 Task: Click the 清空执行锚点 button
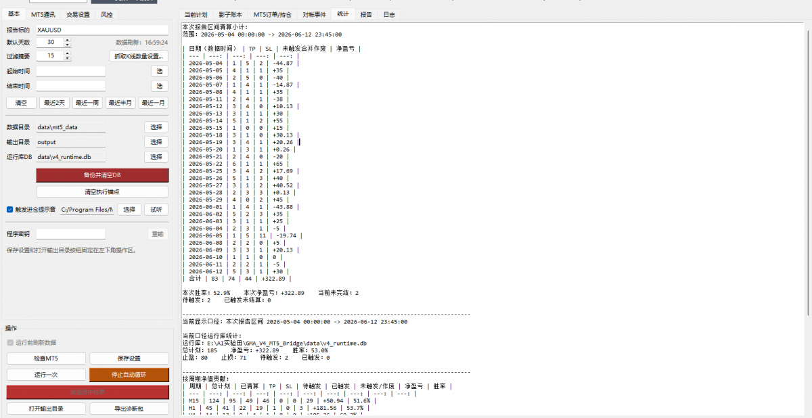click(102, 191)
